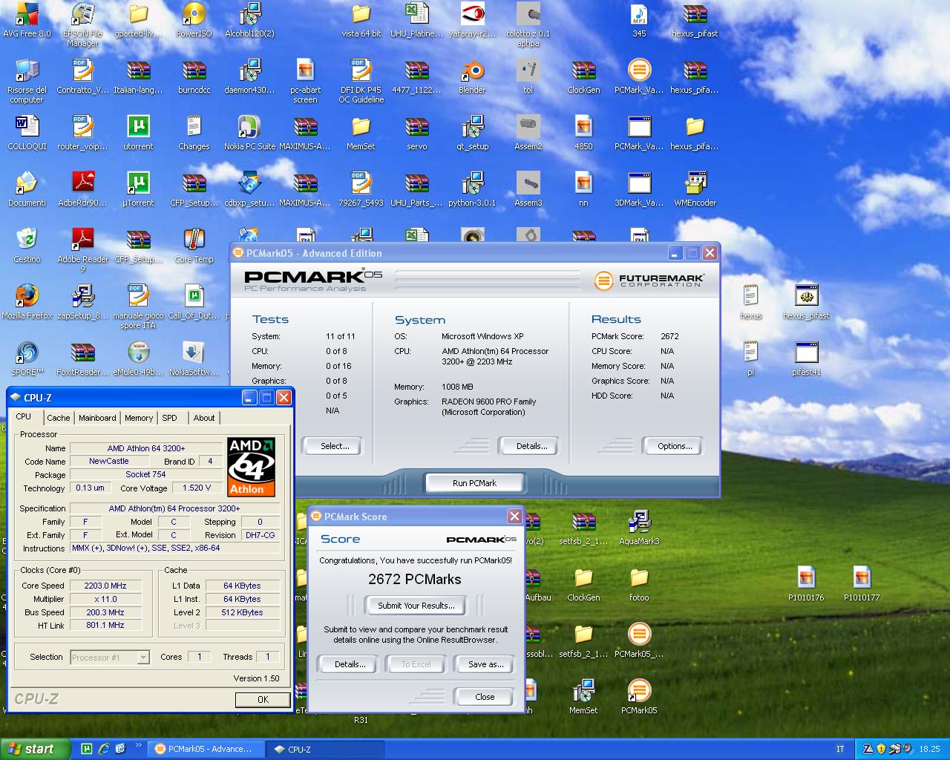This screenshot has height=760, width=950.
Task: Switch to the Memory tab in CPU-Z
Action: pos(139,418)
